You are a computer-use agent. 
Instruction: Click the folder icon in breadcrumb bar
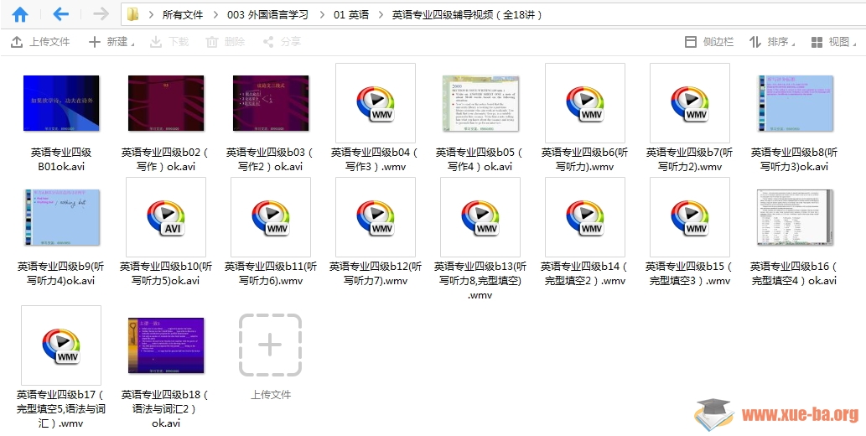pyautogui.click(x=133, y=14)
